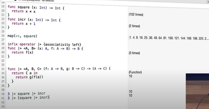Click the 'func square (x: Int) -> Int {' line
Image resolution: width=209 pixels, height=109 pixels.
36,7
